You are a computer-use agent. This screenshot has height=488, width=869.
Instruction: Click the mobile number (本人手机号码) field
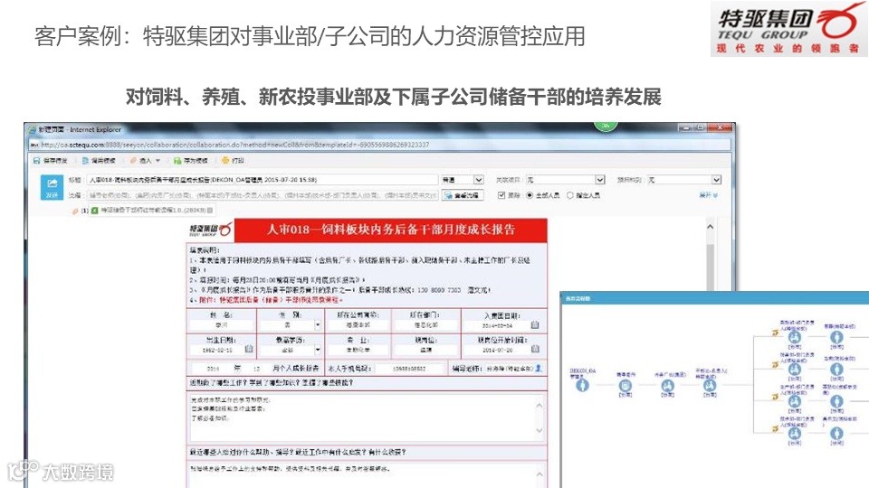(x=409, y=369)
